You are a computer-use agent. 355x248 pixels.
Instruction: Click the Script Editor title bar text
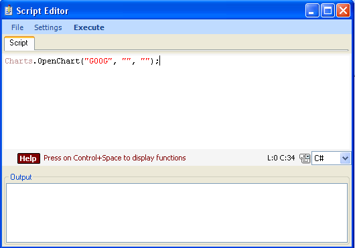(42, 11)
